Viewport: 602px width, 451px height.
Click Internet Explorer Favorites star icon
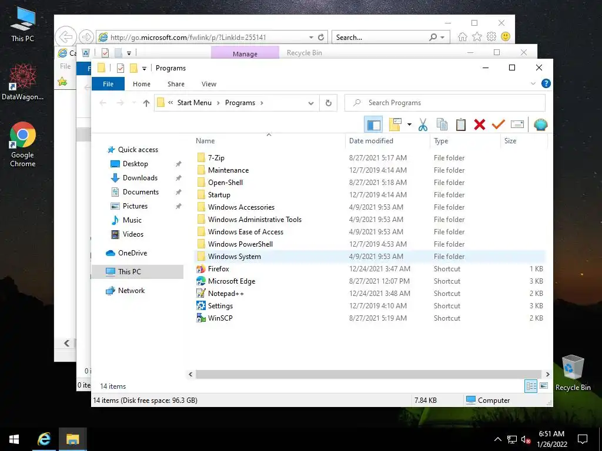click(477, 37)
